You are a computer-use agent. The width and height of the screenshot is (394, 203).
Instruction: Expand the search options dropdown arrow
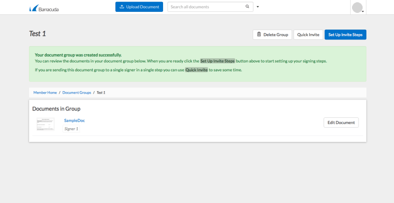point(258,7)
